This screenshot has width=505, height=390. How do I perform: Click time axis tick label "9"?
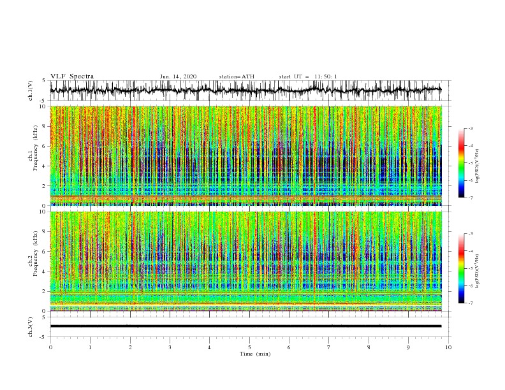[408, 347]
